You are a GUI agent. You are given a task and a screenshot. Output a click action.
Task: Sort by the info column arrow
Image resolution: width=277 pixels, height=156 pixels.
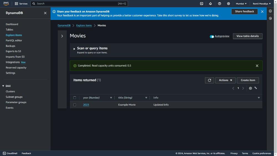pyautogui.click(x=259, y=98)
